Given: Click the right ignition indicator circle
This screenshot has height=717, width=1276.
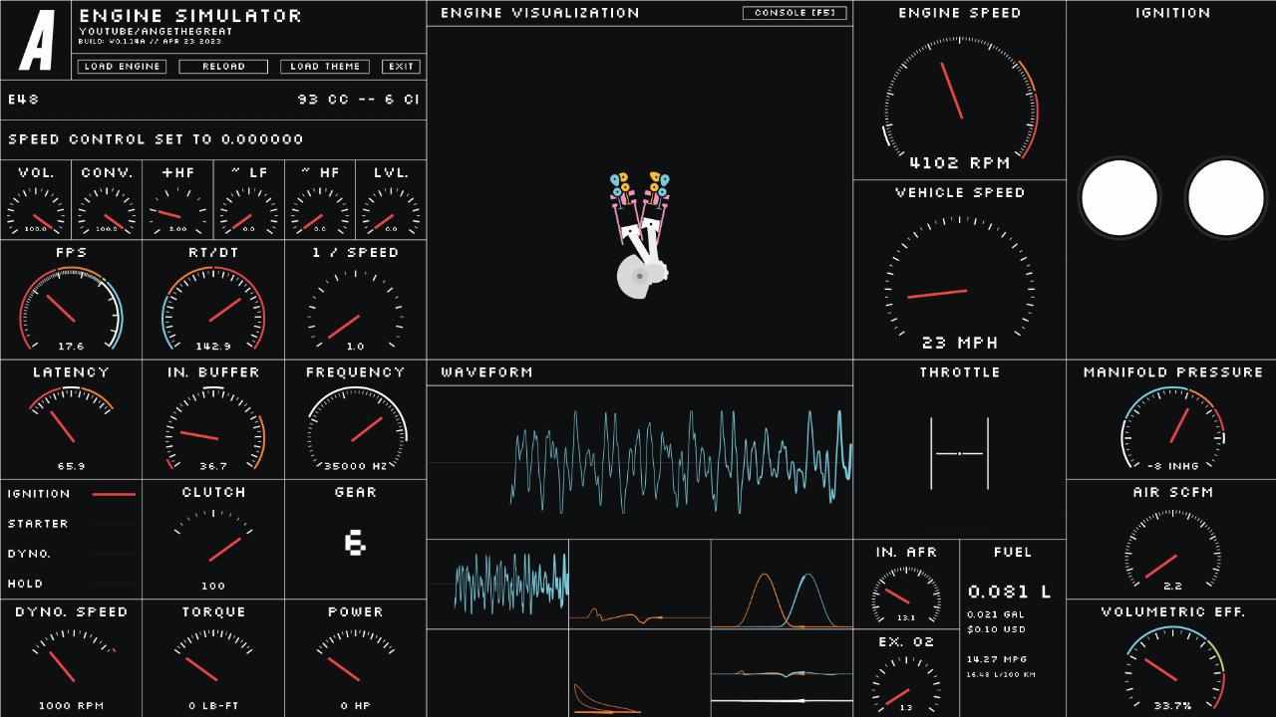Looking at the screenshot, I should coord(1225,197).
